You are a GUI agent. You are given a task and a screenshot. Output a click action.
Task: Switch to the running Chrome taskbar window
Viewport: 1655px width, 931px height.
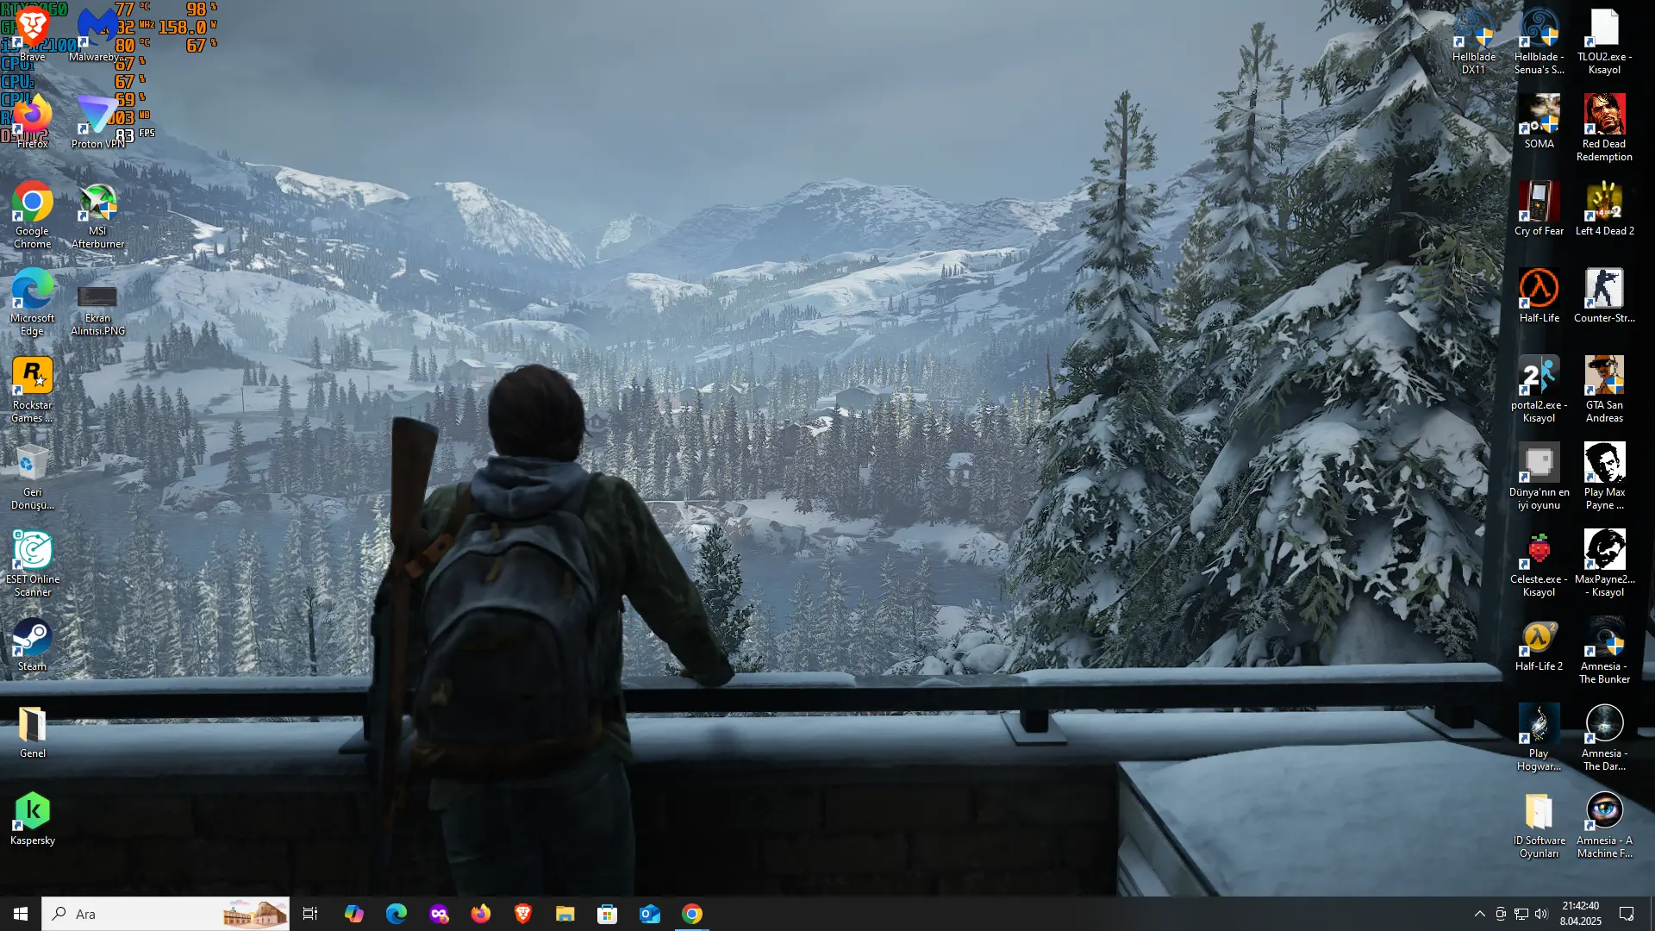click(x=691, y=914)
